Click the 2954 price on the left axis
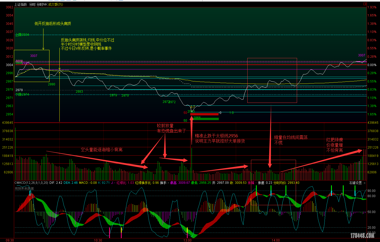Viewport: 380px width, 242px height. pos(9,114)
